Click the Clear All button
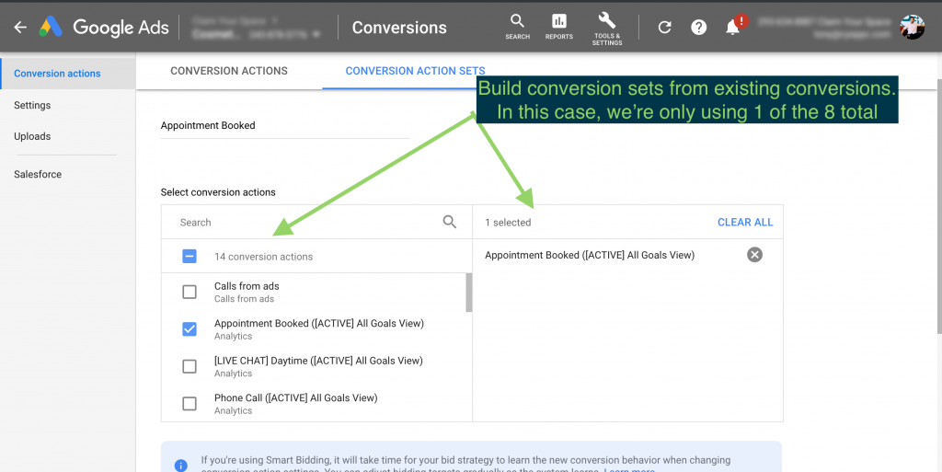Viewport: 942px width, 472px height. click(x=745, y=222)
